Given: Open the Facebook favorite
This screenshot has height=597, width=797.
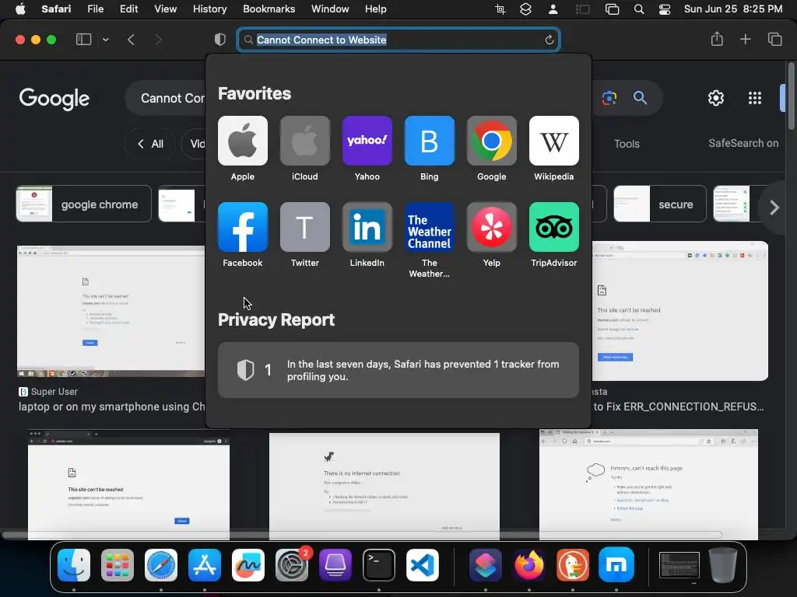Looking at the screenshot, I should point(243,227).
